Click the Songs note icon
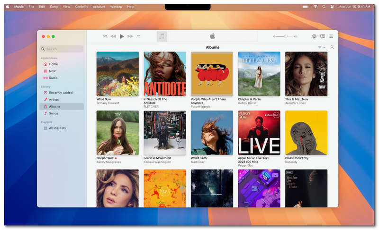The image size is (379, 230). coord(45,113)
